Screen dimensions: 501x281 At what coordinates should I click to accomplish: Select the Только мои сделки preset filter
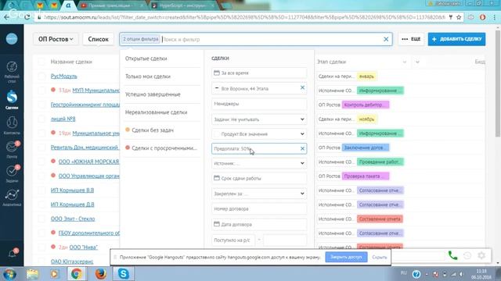(x=148, y=76)
